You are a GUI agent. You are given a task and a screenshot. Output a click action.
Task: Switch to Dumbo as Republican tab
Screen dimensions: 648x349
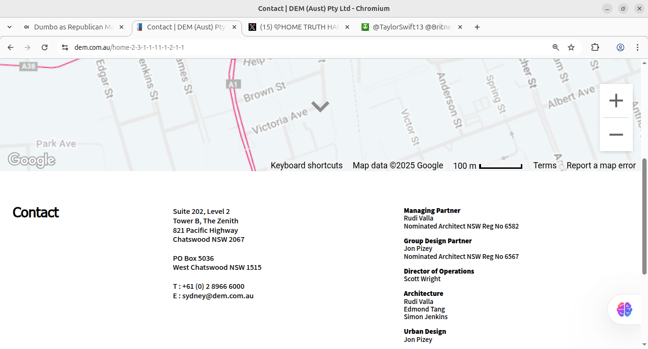pyautogui.click(x=69, y=27)
